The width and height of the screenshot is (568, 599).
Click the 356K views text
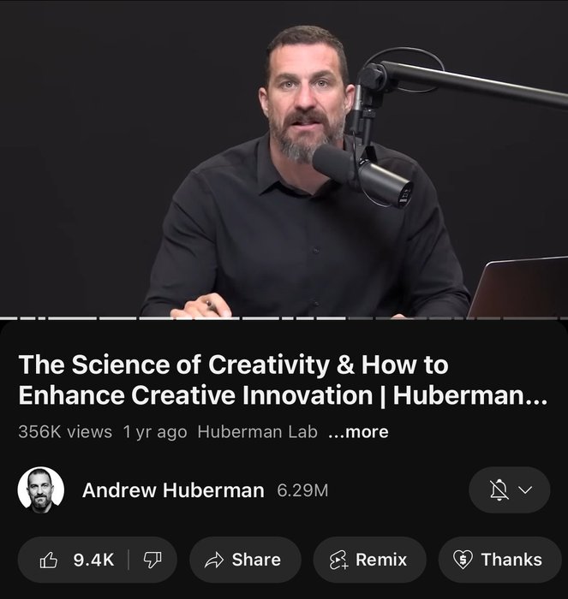point(65,432)
